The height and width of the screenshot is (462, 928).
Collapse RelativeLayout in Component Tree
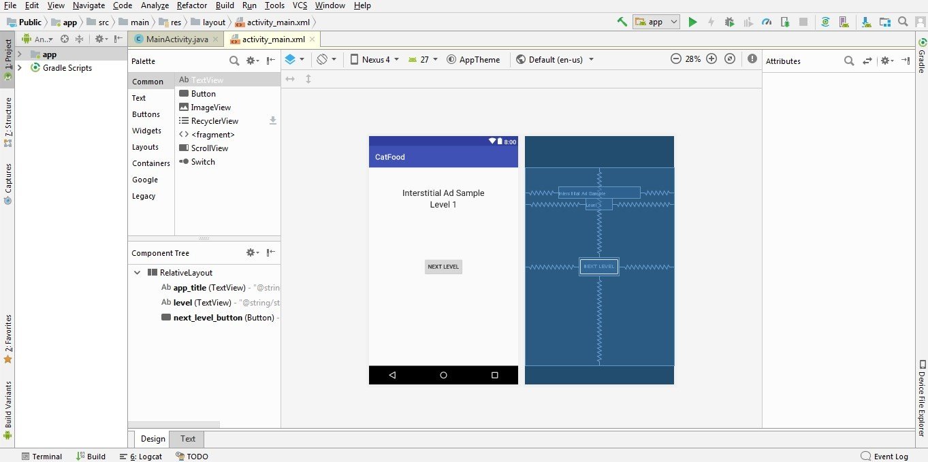pyautogui.click(x=138, y=272)
